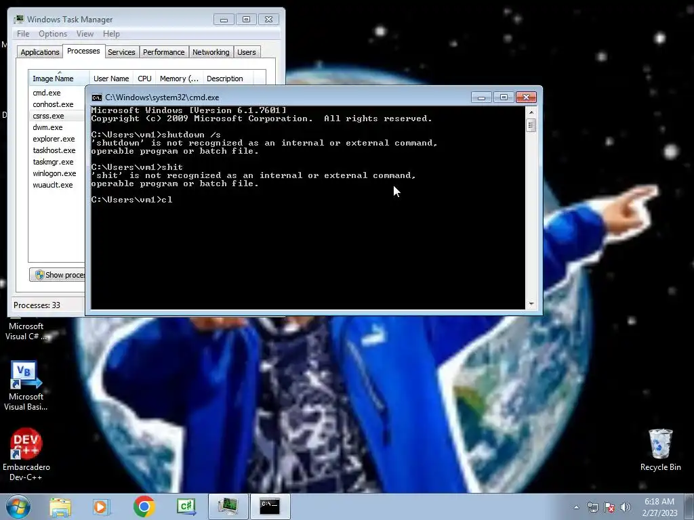This screenshot has width=694, height=520.
Task: Open the Task Manager File menu
Action: coord(23,34)
